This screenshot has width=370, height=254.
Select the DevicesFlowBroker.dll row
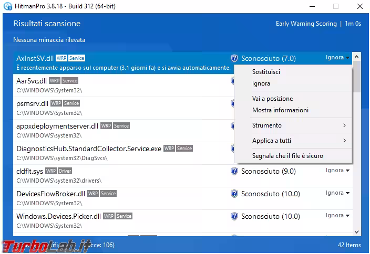pos(183,198)
